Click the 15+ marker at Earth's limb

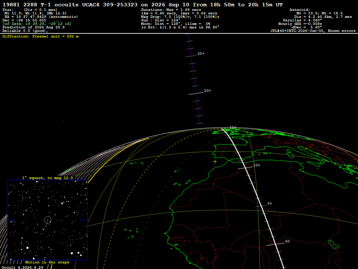(x=233, y=127)
